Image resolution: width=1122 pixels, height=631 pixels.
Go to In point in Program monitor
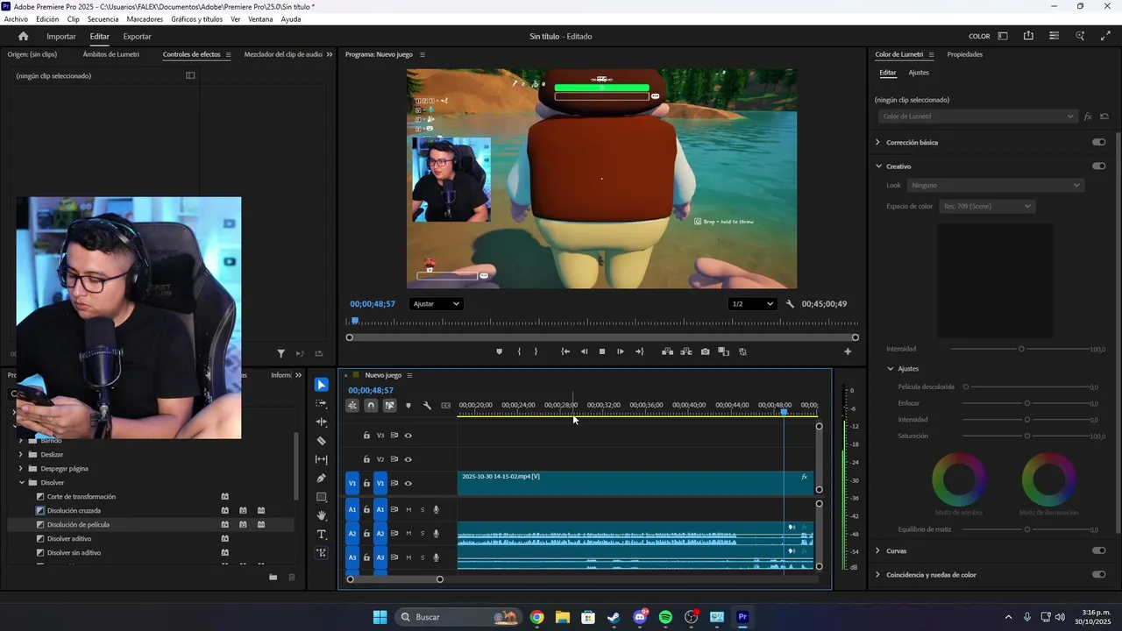pyautogui.click(x=565, y=351)
